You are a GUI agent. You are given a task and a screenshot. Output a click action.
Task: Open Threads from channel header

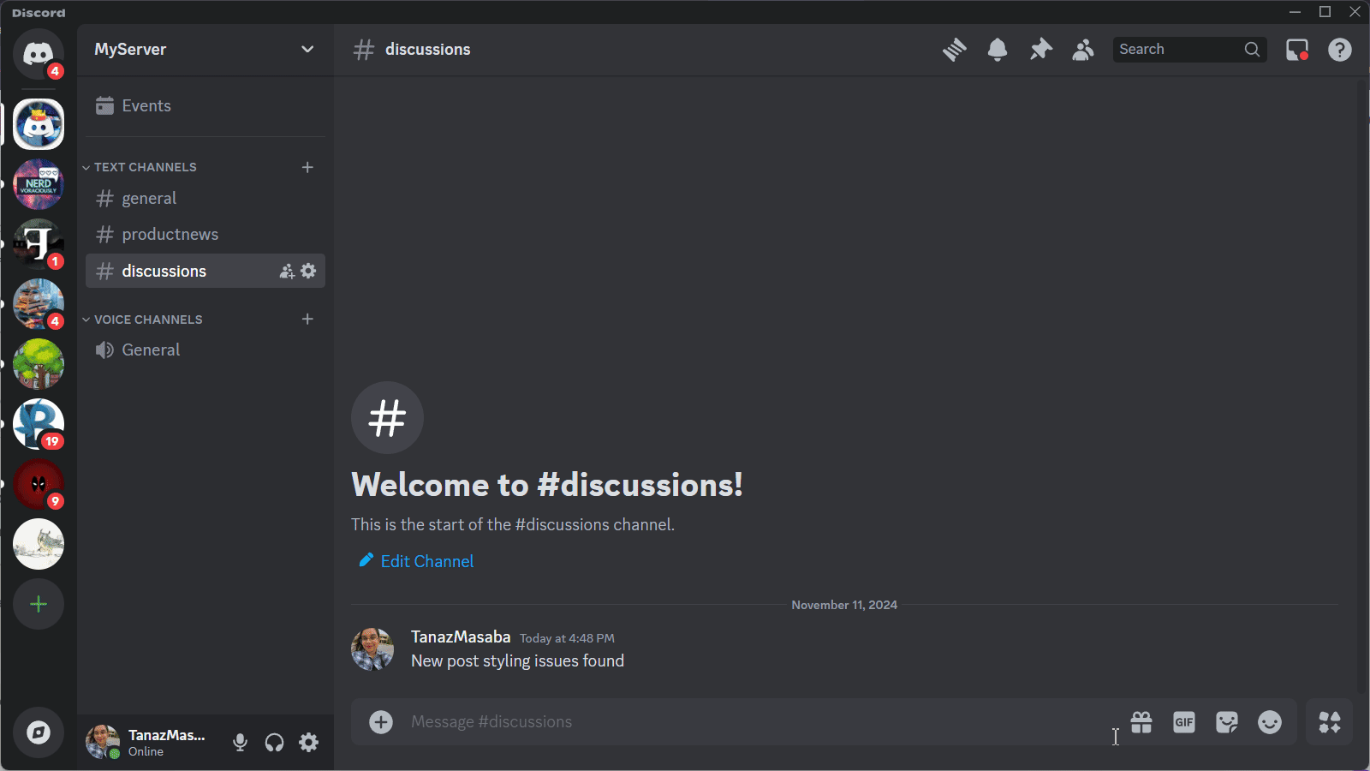point(955,50)
